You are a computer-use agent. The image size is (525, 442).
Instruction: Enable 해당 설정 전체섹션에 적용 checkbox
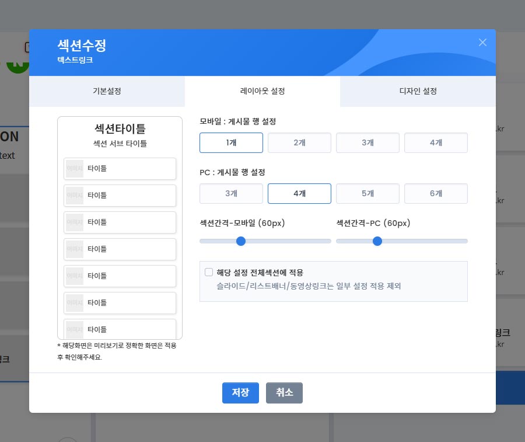[209, 272]
